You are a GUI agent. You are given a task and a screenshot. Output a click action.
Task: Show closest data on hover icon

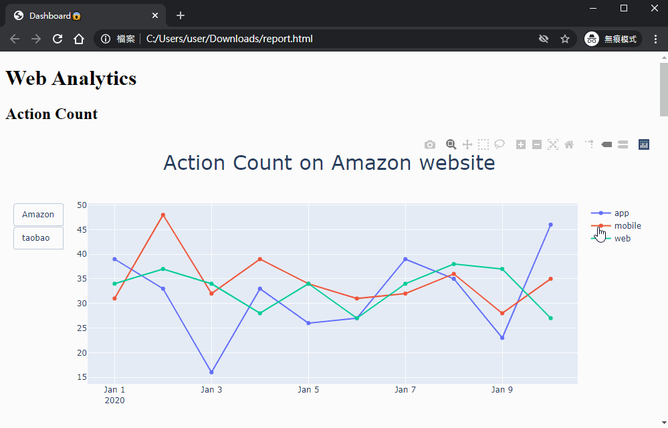(606, 145)
